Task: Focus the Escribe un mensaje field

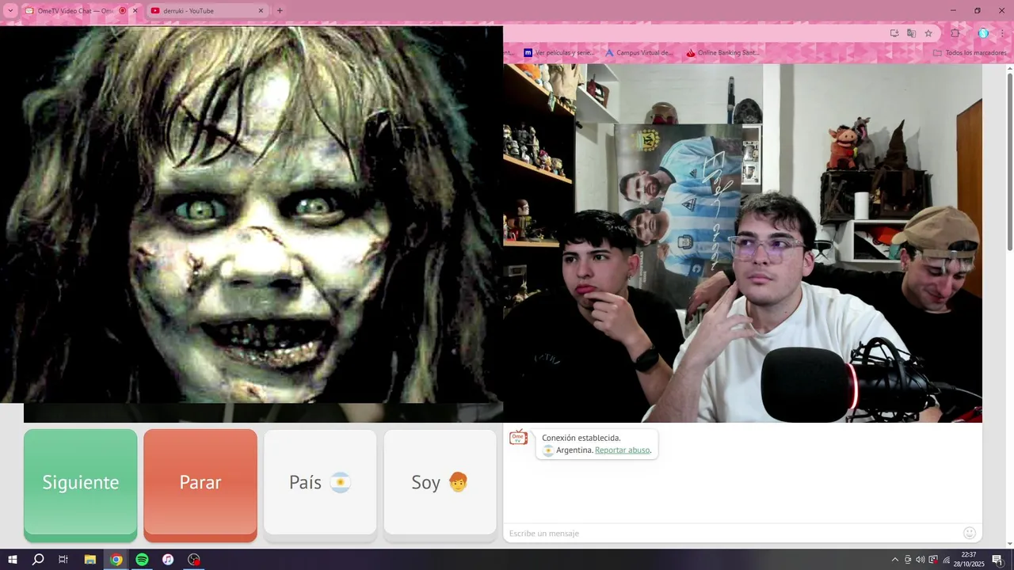Action: click(733, 534)
